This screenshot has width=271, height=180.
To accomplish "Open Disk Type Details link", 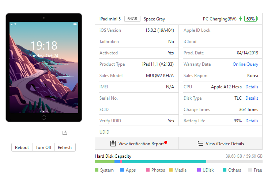I will 252,98.
